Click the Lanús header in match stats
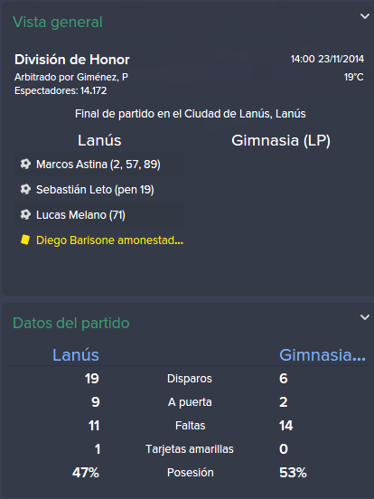This screenshot has height=499, width=374. [76, 355]
